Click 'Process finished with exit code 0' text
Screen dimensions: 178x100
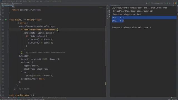(131, 27)
